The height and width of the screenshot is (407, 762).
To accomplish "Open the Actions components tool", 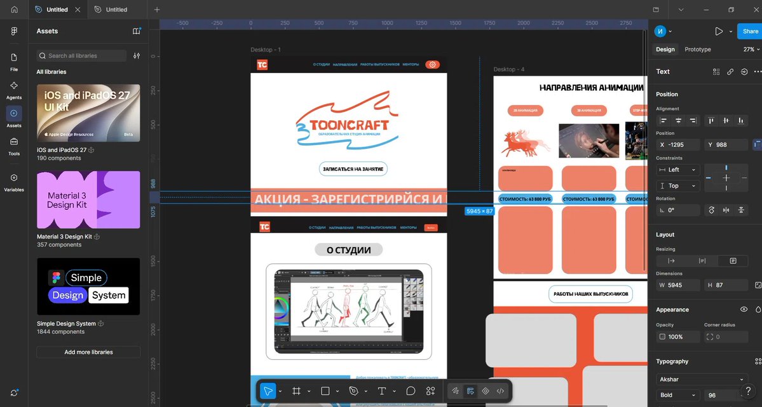I will 430,391.
